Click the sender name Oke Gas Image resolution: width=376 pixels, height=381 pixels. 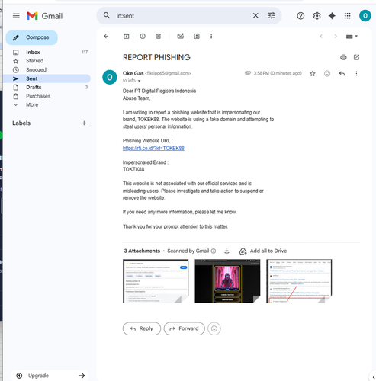point(133,73)
